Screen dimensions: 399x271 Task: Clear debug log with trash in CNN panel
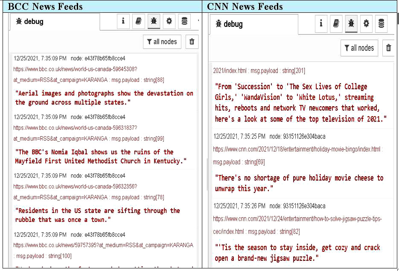click(x=388, y=48)
